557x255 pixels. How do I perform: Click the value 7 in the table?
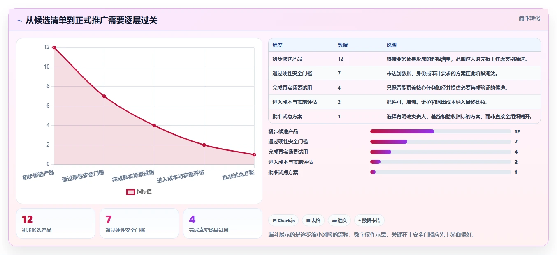pyautogui.click(x=339, y=74)
